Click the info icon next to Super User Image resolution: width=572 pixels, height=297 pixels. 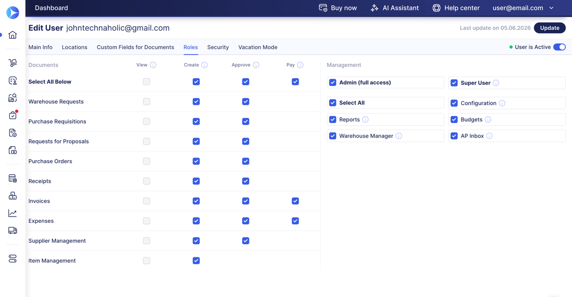(496, 83)
